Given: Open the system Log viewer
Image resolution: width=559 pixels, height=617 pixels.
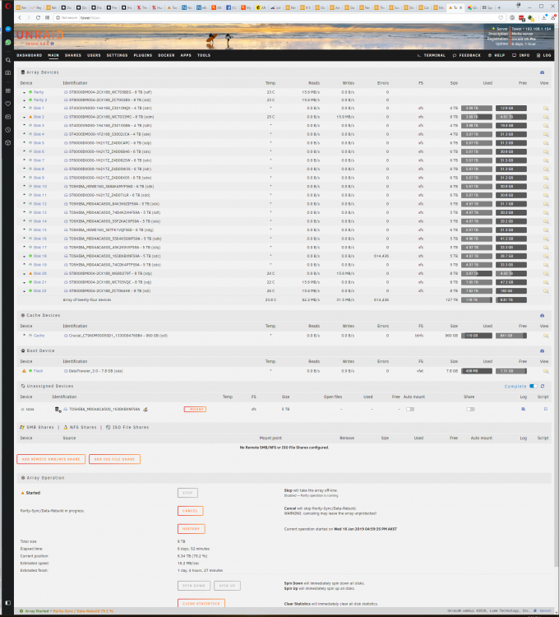Looking at the screenshot, I should pyautogui.click(x=543, y=55).
